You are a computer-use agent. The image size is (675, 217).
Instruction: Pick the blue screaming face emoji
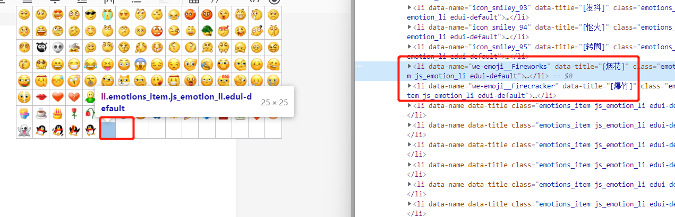point(140,64)
